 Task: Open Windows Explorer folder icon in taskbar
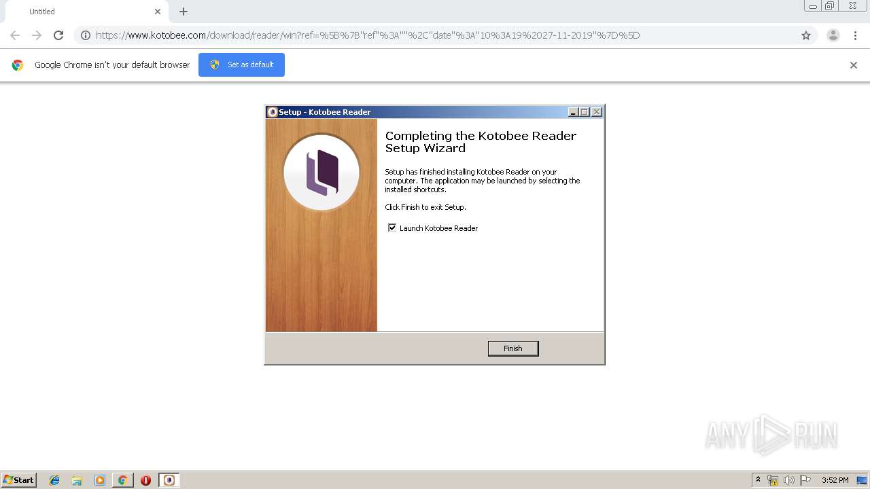pos(77,480)
